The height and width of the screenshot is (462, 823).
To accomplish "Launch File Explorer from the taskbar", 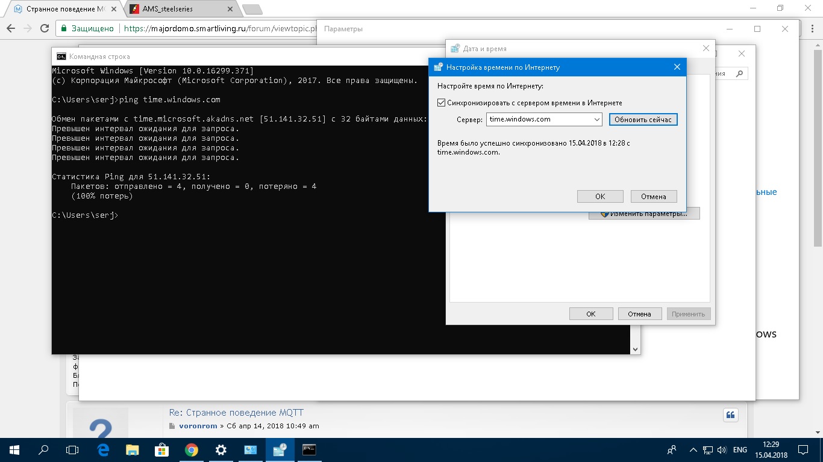I will tap(133, 450).
